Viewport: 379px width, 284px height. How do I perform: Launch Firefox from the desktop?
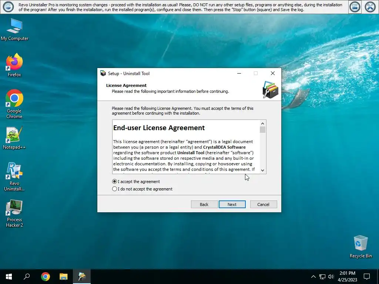click(14, 65)
